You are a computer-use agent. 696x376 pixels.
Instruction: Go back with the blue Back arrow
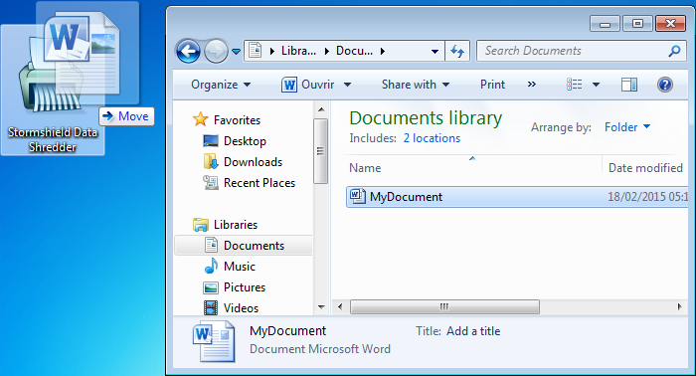[188, 51]
